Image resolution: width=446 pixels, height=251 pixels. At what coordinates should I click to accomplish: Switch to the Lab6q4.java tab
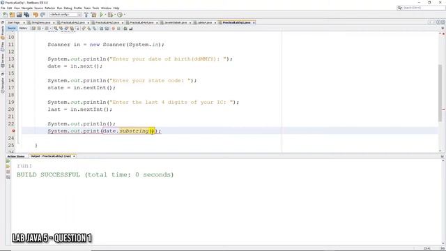[x=205, y=22]
